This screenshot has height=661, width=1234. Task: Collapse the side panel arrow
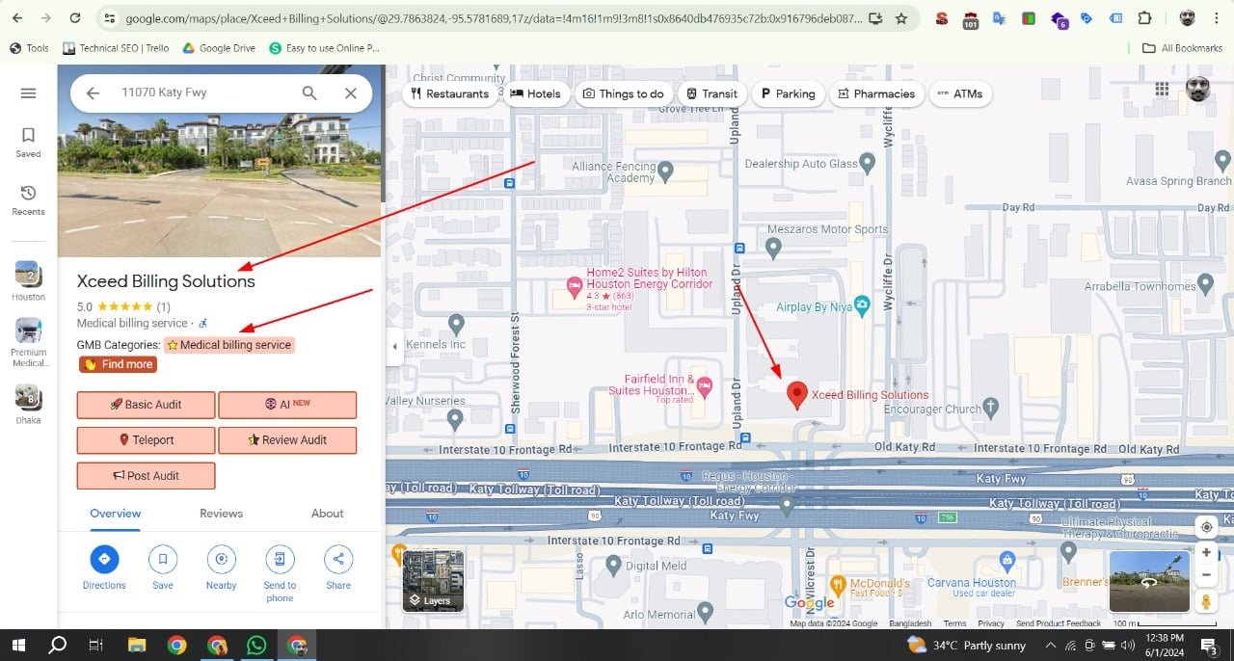[x=394, y=347]
